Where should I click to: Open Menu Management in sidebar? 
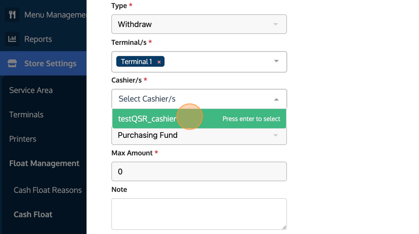click(55, 15)
